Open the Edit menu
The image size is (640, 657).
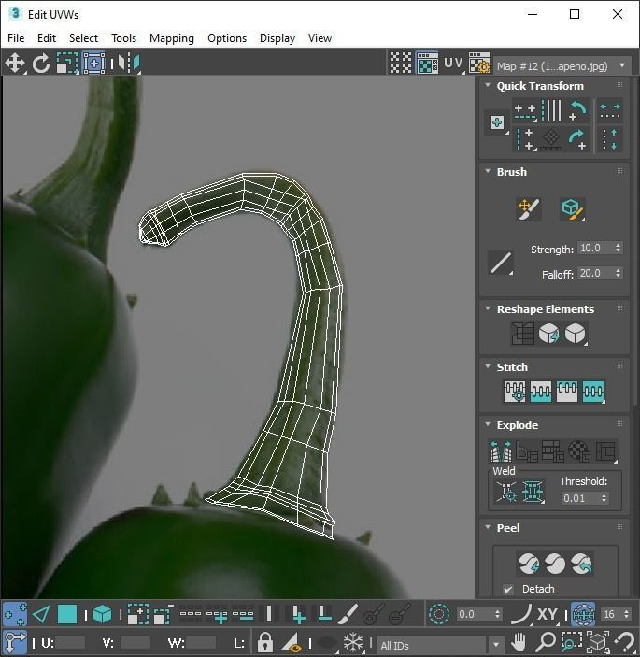pyautogui.click(x=47, y=38)
